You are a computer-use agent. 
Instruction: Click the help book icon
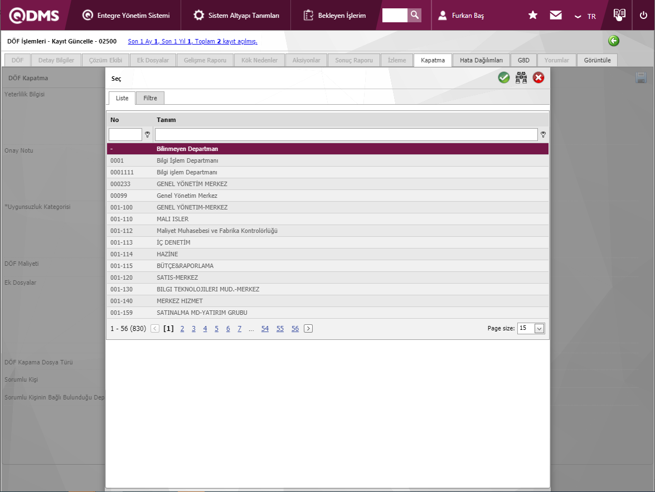click(x=619, y=14)
